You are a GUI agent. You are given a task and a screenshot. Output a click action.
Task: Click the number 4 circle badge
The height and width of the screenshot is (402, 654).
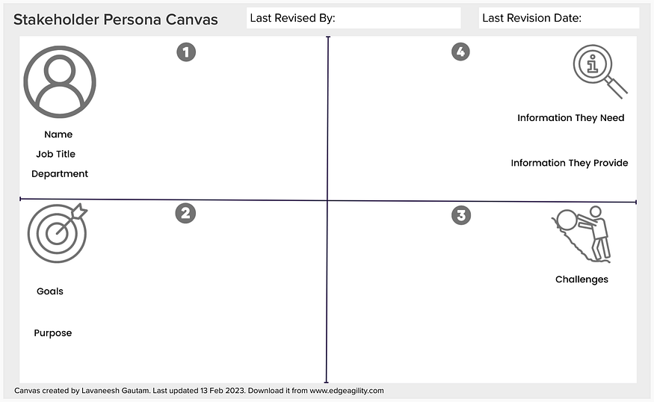461,52
